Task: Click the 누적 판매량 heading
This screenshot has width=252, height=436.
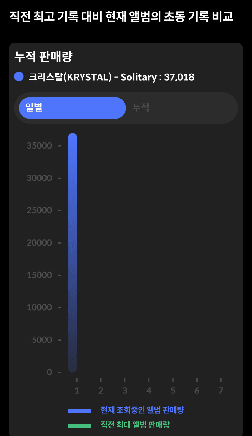Action: pyautogui.click(x=43, y=57)
